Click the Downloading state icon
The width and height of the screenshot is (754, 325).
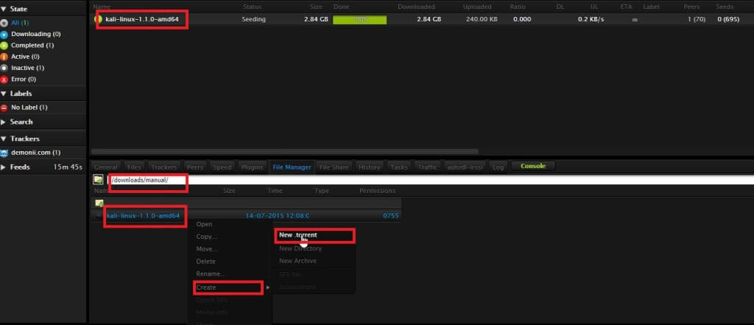(5, 34)
